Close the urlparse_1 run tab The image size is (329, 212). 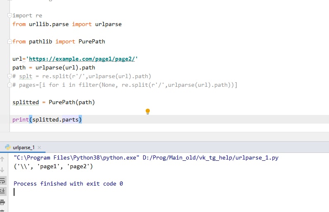click(39, 148)
